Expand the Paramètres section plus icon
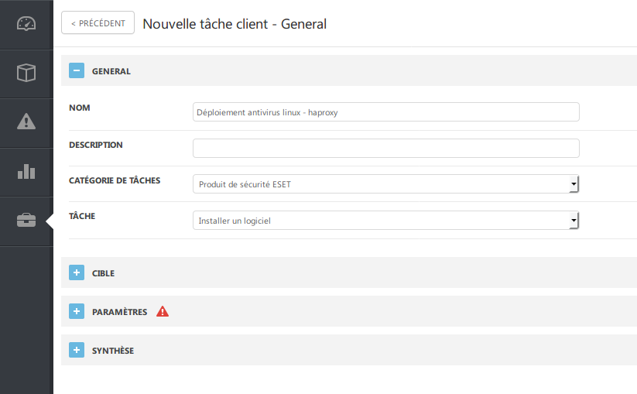This screenshot has width=637, height=394. 76,312
